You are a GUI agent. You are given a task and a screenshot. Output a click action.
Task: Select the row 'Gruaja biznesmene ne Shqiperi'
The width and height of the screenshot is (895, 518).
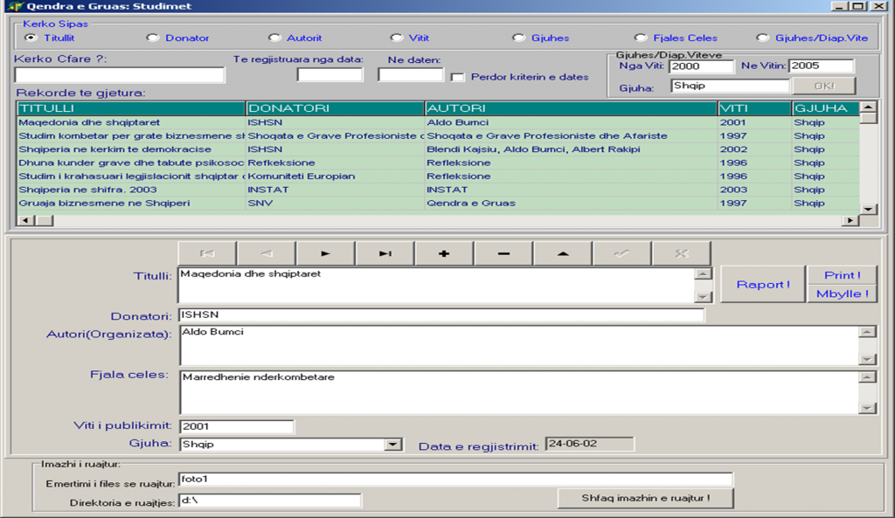[439, 203]
